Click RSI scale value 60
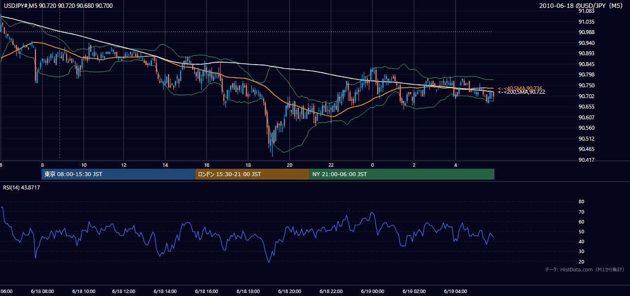The height and width of the screenshot is (296, 630). [x=581, y=222]
